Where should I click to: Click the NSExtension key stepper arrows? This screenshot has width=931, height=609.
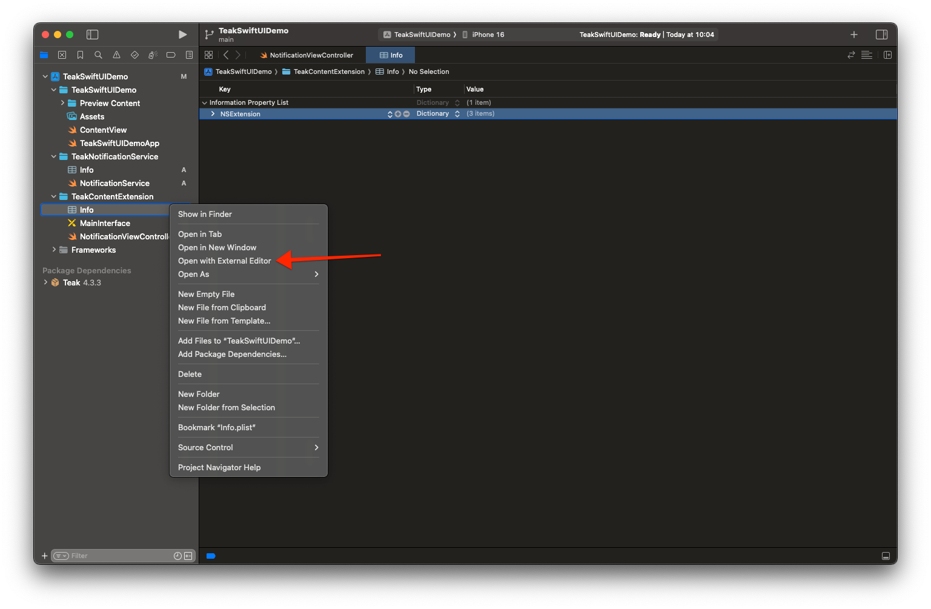[x=390, y=114]
